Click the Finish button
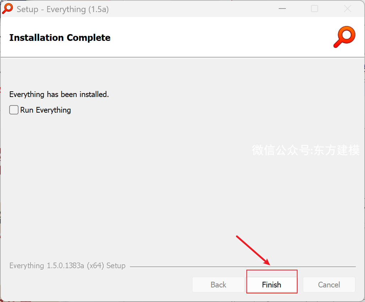 [x=271, y=285]
